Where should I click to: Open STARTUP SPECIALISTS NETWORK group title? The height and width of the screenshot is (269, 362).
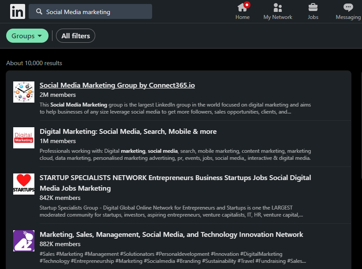pos(175,183)
